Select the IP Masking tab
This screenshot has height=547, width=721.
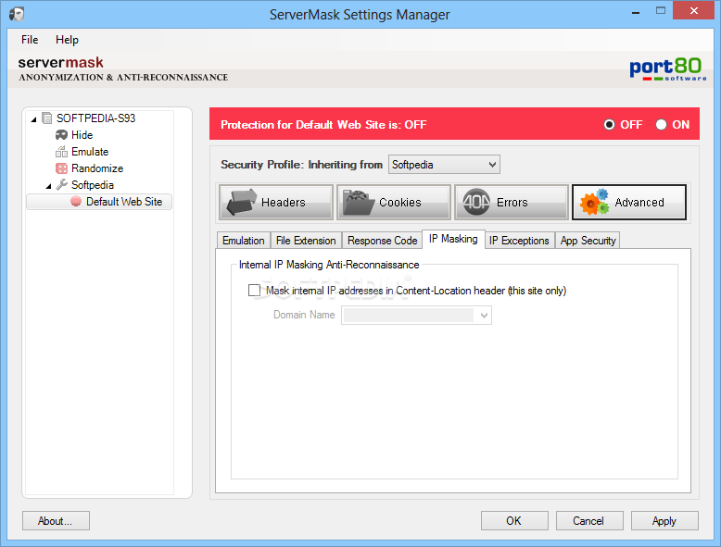pos(453,240)
